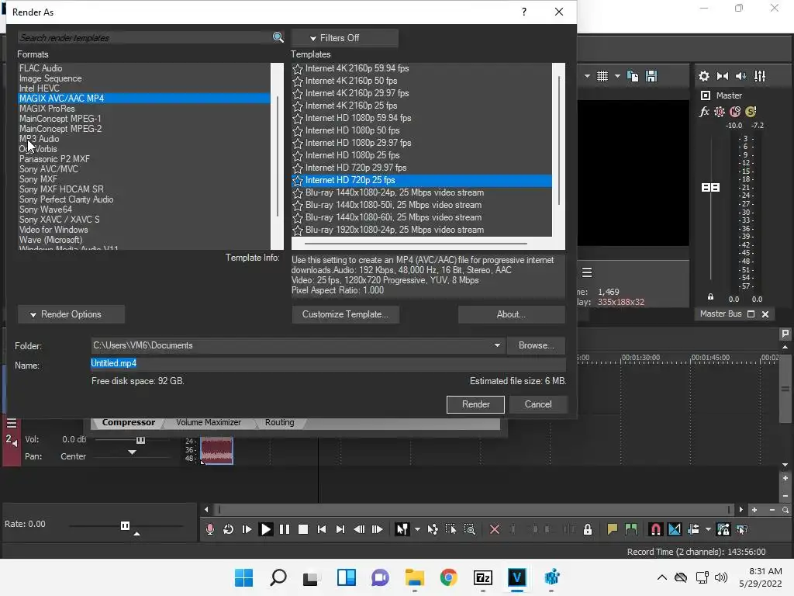The image size is (794, 596).
Task: Open Render As help question mark
Action: point(524,12)
